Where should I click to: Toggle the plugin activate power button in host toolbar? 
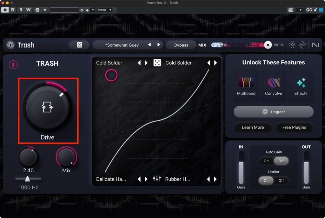(x=5, y=10)
